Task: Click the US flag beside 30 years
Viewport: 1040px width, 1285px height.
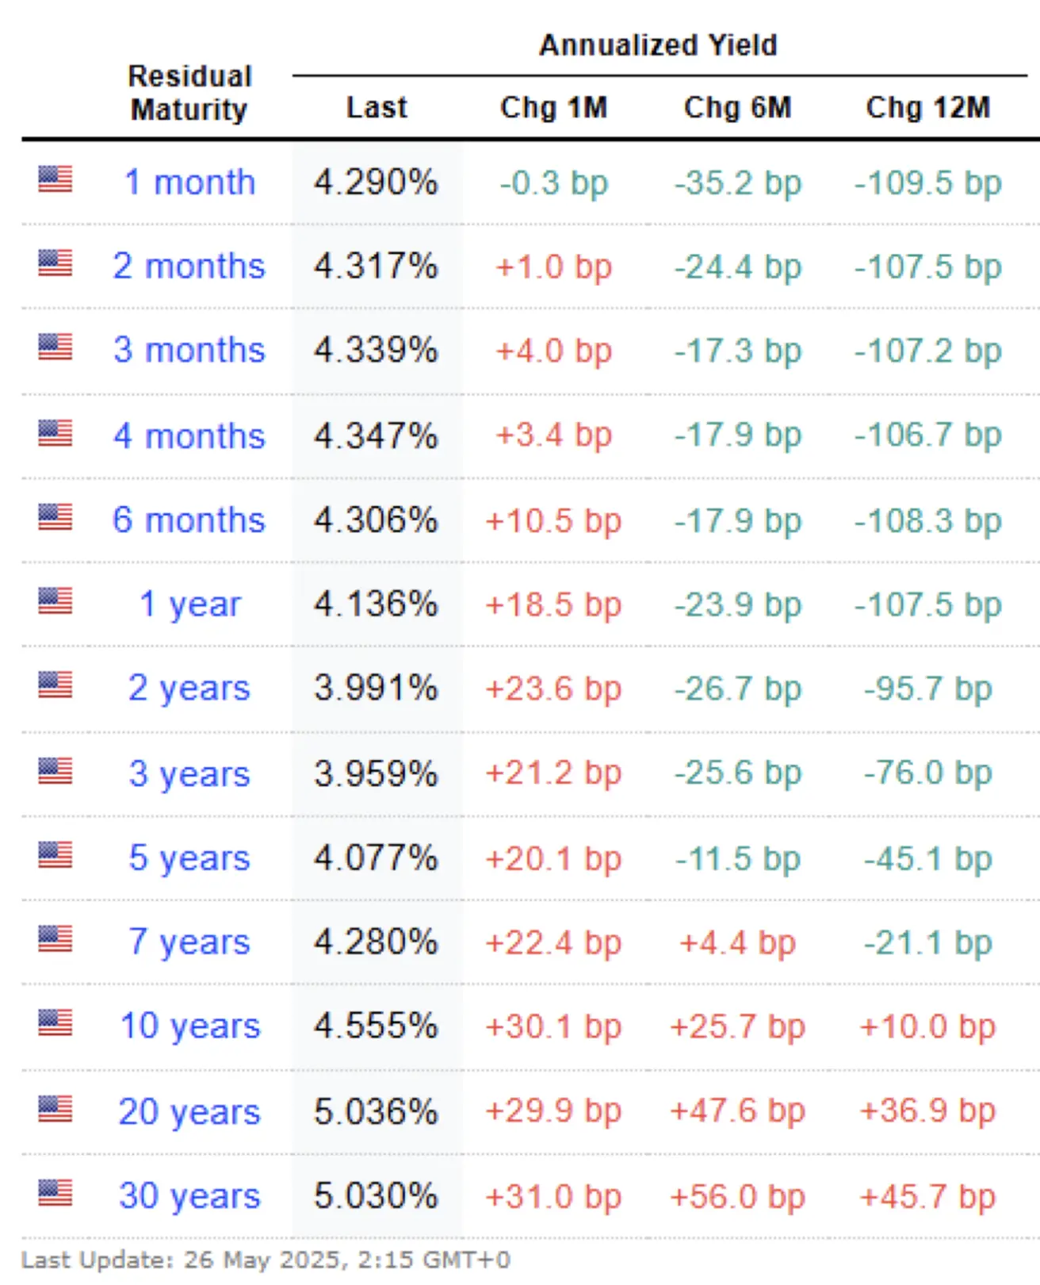Action: pyautogui.click(x=55, y=1193)
